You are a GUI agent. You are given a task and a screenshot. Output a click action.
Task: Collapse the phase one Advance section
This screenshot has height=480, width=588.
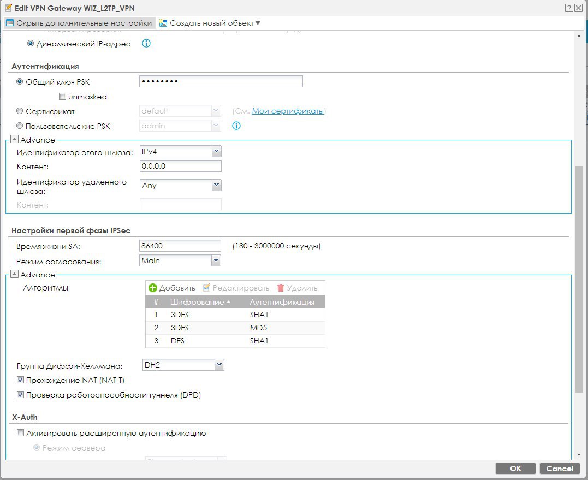pyautogui.click(x=14, y=274)
